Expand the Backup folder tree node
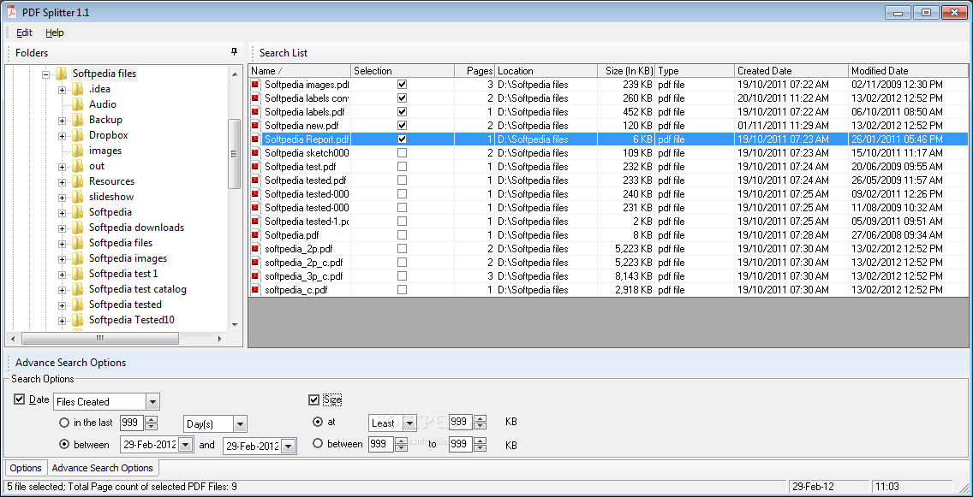The height and width of the screenshot is (497, 973). pos(62,121)
